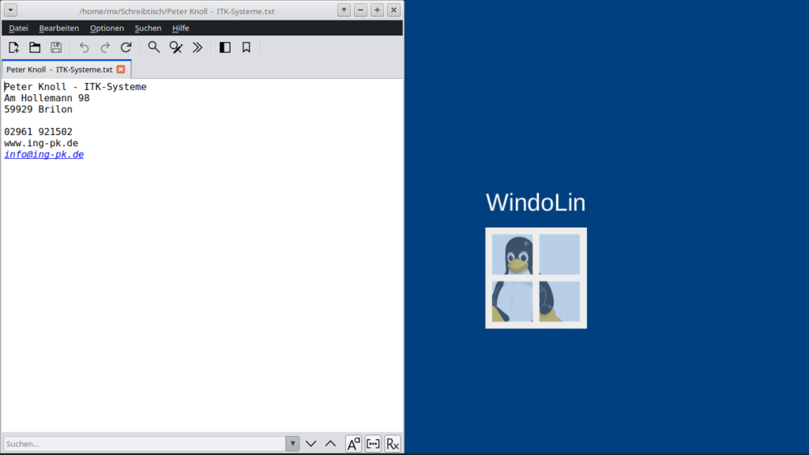Find previous match with up chevron
Viewport: 809px width, 455px height.
pos(331,444)
